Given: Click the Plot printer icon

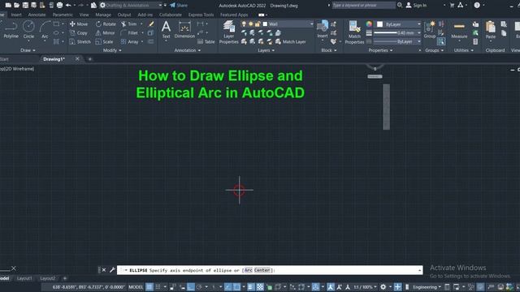Looking at the screenshot, I should (59, 6).
